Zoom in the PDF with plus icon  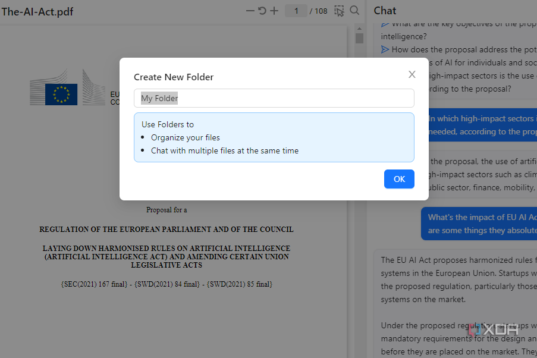click(274, 11)
